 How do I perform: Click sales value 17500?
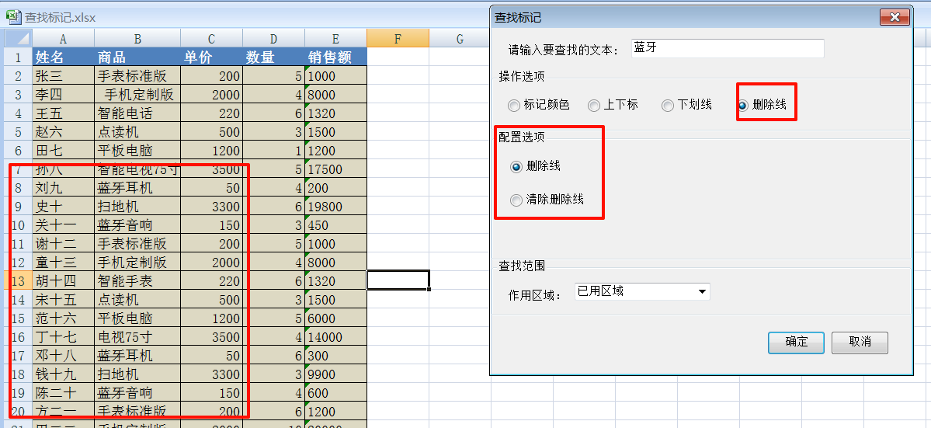coord(335,169)
